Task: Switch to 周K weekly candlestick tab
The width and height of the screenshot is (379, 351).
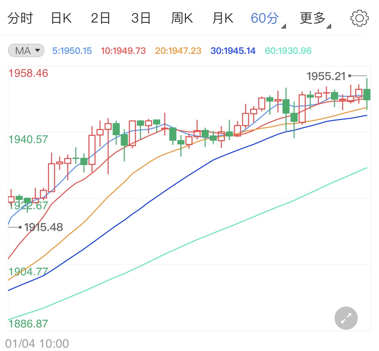Action: 182,19
